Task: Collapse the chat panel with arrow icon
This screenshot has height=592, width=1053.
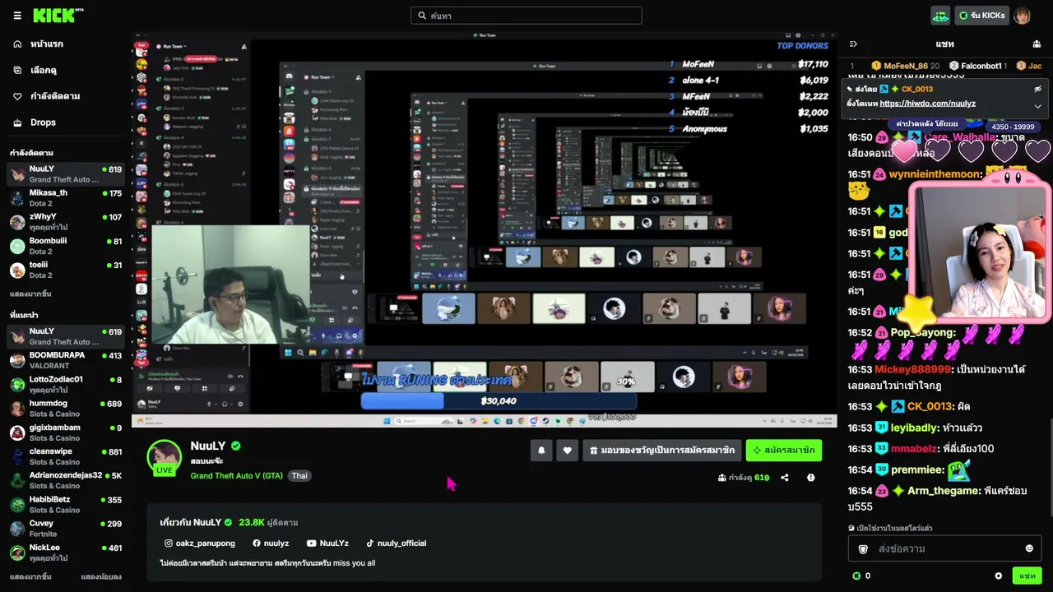Action: (853, 44)
